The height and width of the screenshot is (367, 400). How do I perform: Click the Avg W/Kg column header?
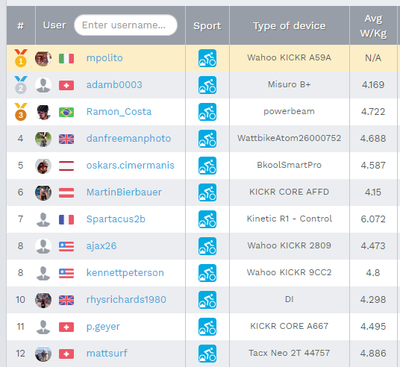(x=373, y=26)
